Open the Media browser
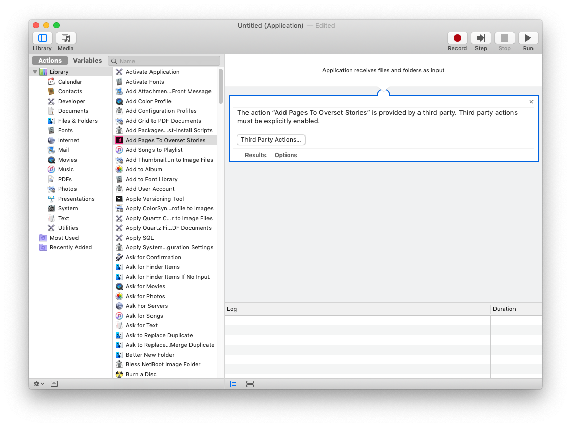Image resolution: width=571 pixels, height=427 pixels. pos(66,38)
